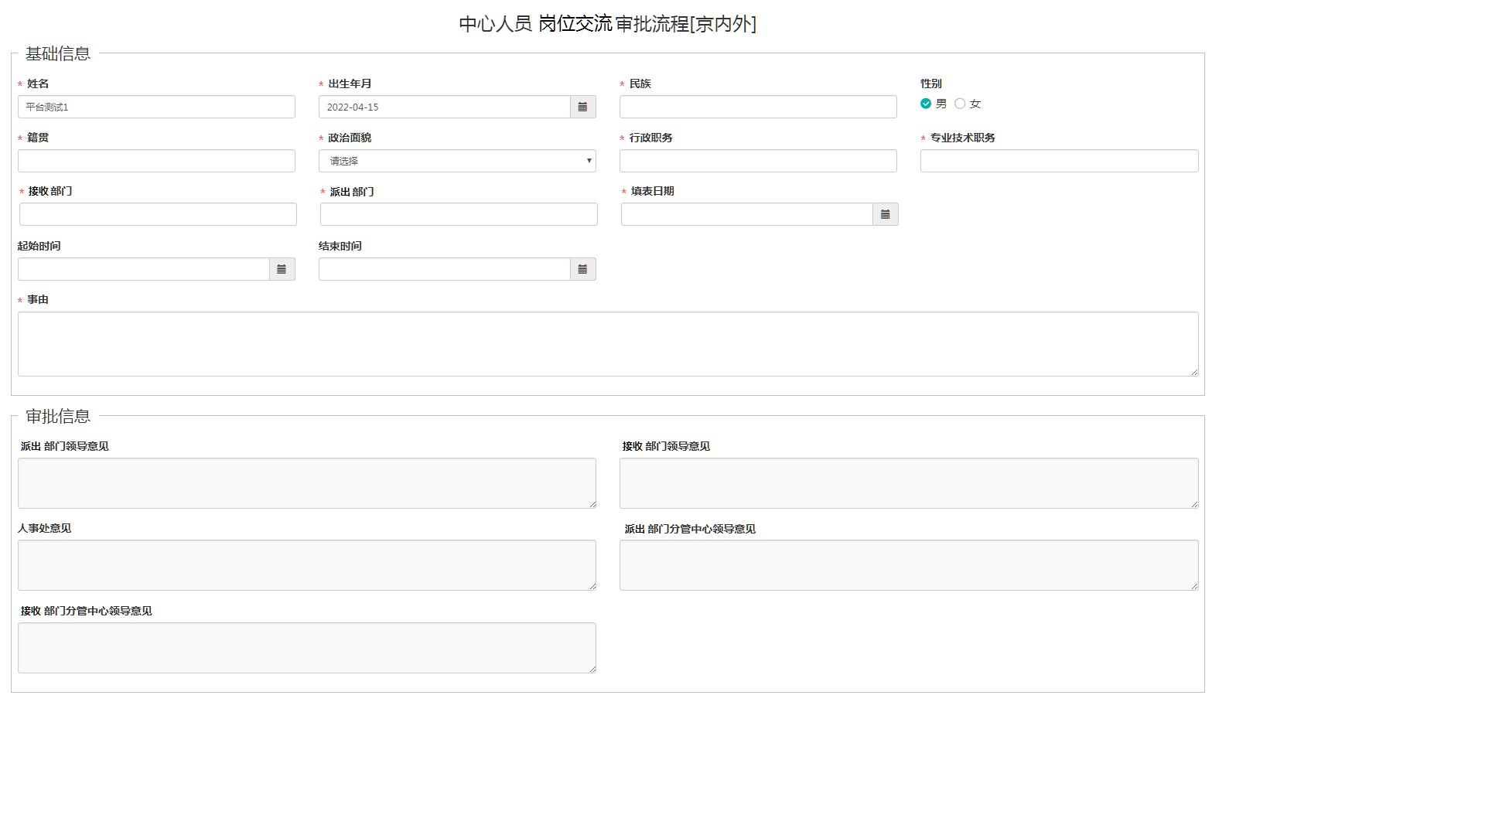Click the 民族 input field
The width and height of the screenshot is (1485, 835).
pyautogui.click(x=758, y=107)
